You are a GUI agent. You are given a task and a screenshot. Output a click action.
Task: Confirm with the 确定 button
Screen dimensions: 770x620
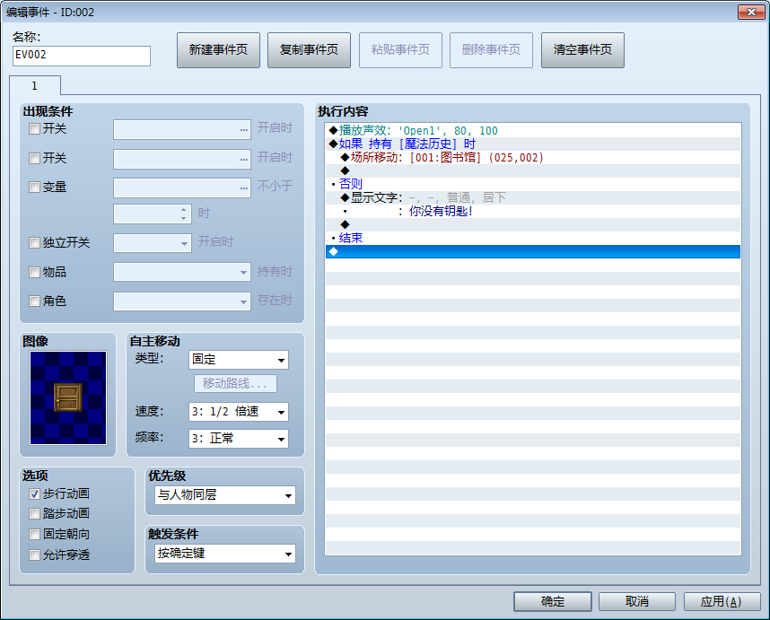click(553, 601)
